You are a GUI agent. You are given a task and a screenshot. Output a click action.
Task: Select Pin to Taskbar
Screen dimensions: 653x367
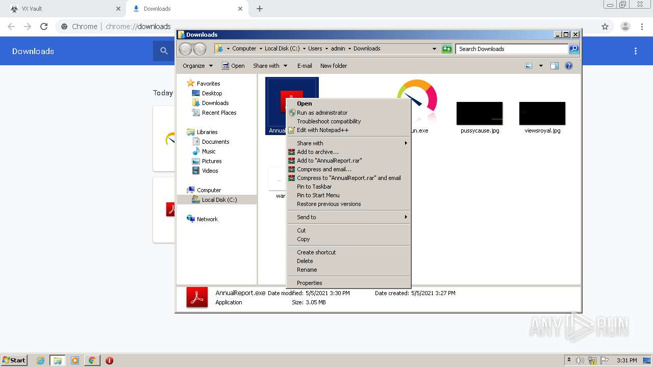348,187
